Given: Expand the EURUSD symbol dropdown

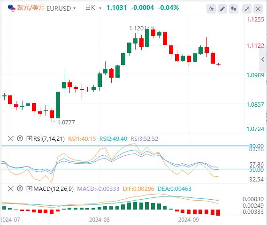Looking at the screenshot, I should (x=75, y=8).
